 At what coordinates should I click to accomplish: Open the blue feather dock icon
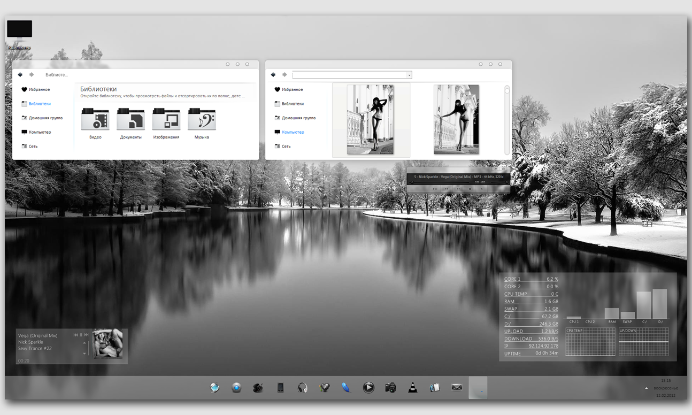346,388
